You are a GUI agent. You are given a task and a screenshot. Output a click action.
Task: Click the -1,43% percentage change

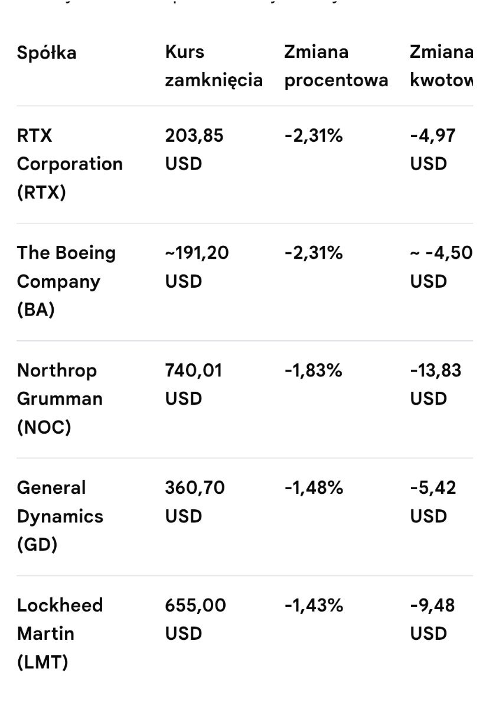tap(314, 606)
